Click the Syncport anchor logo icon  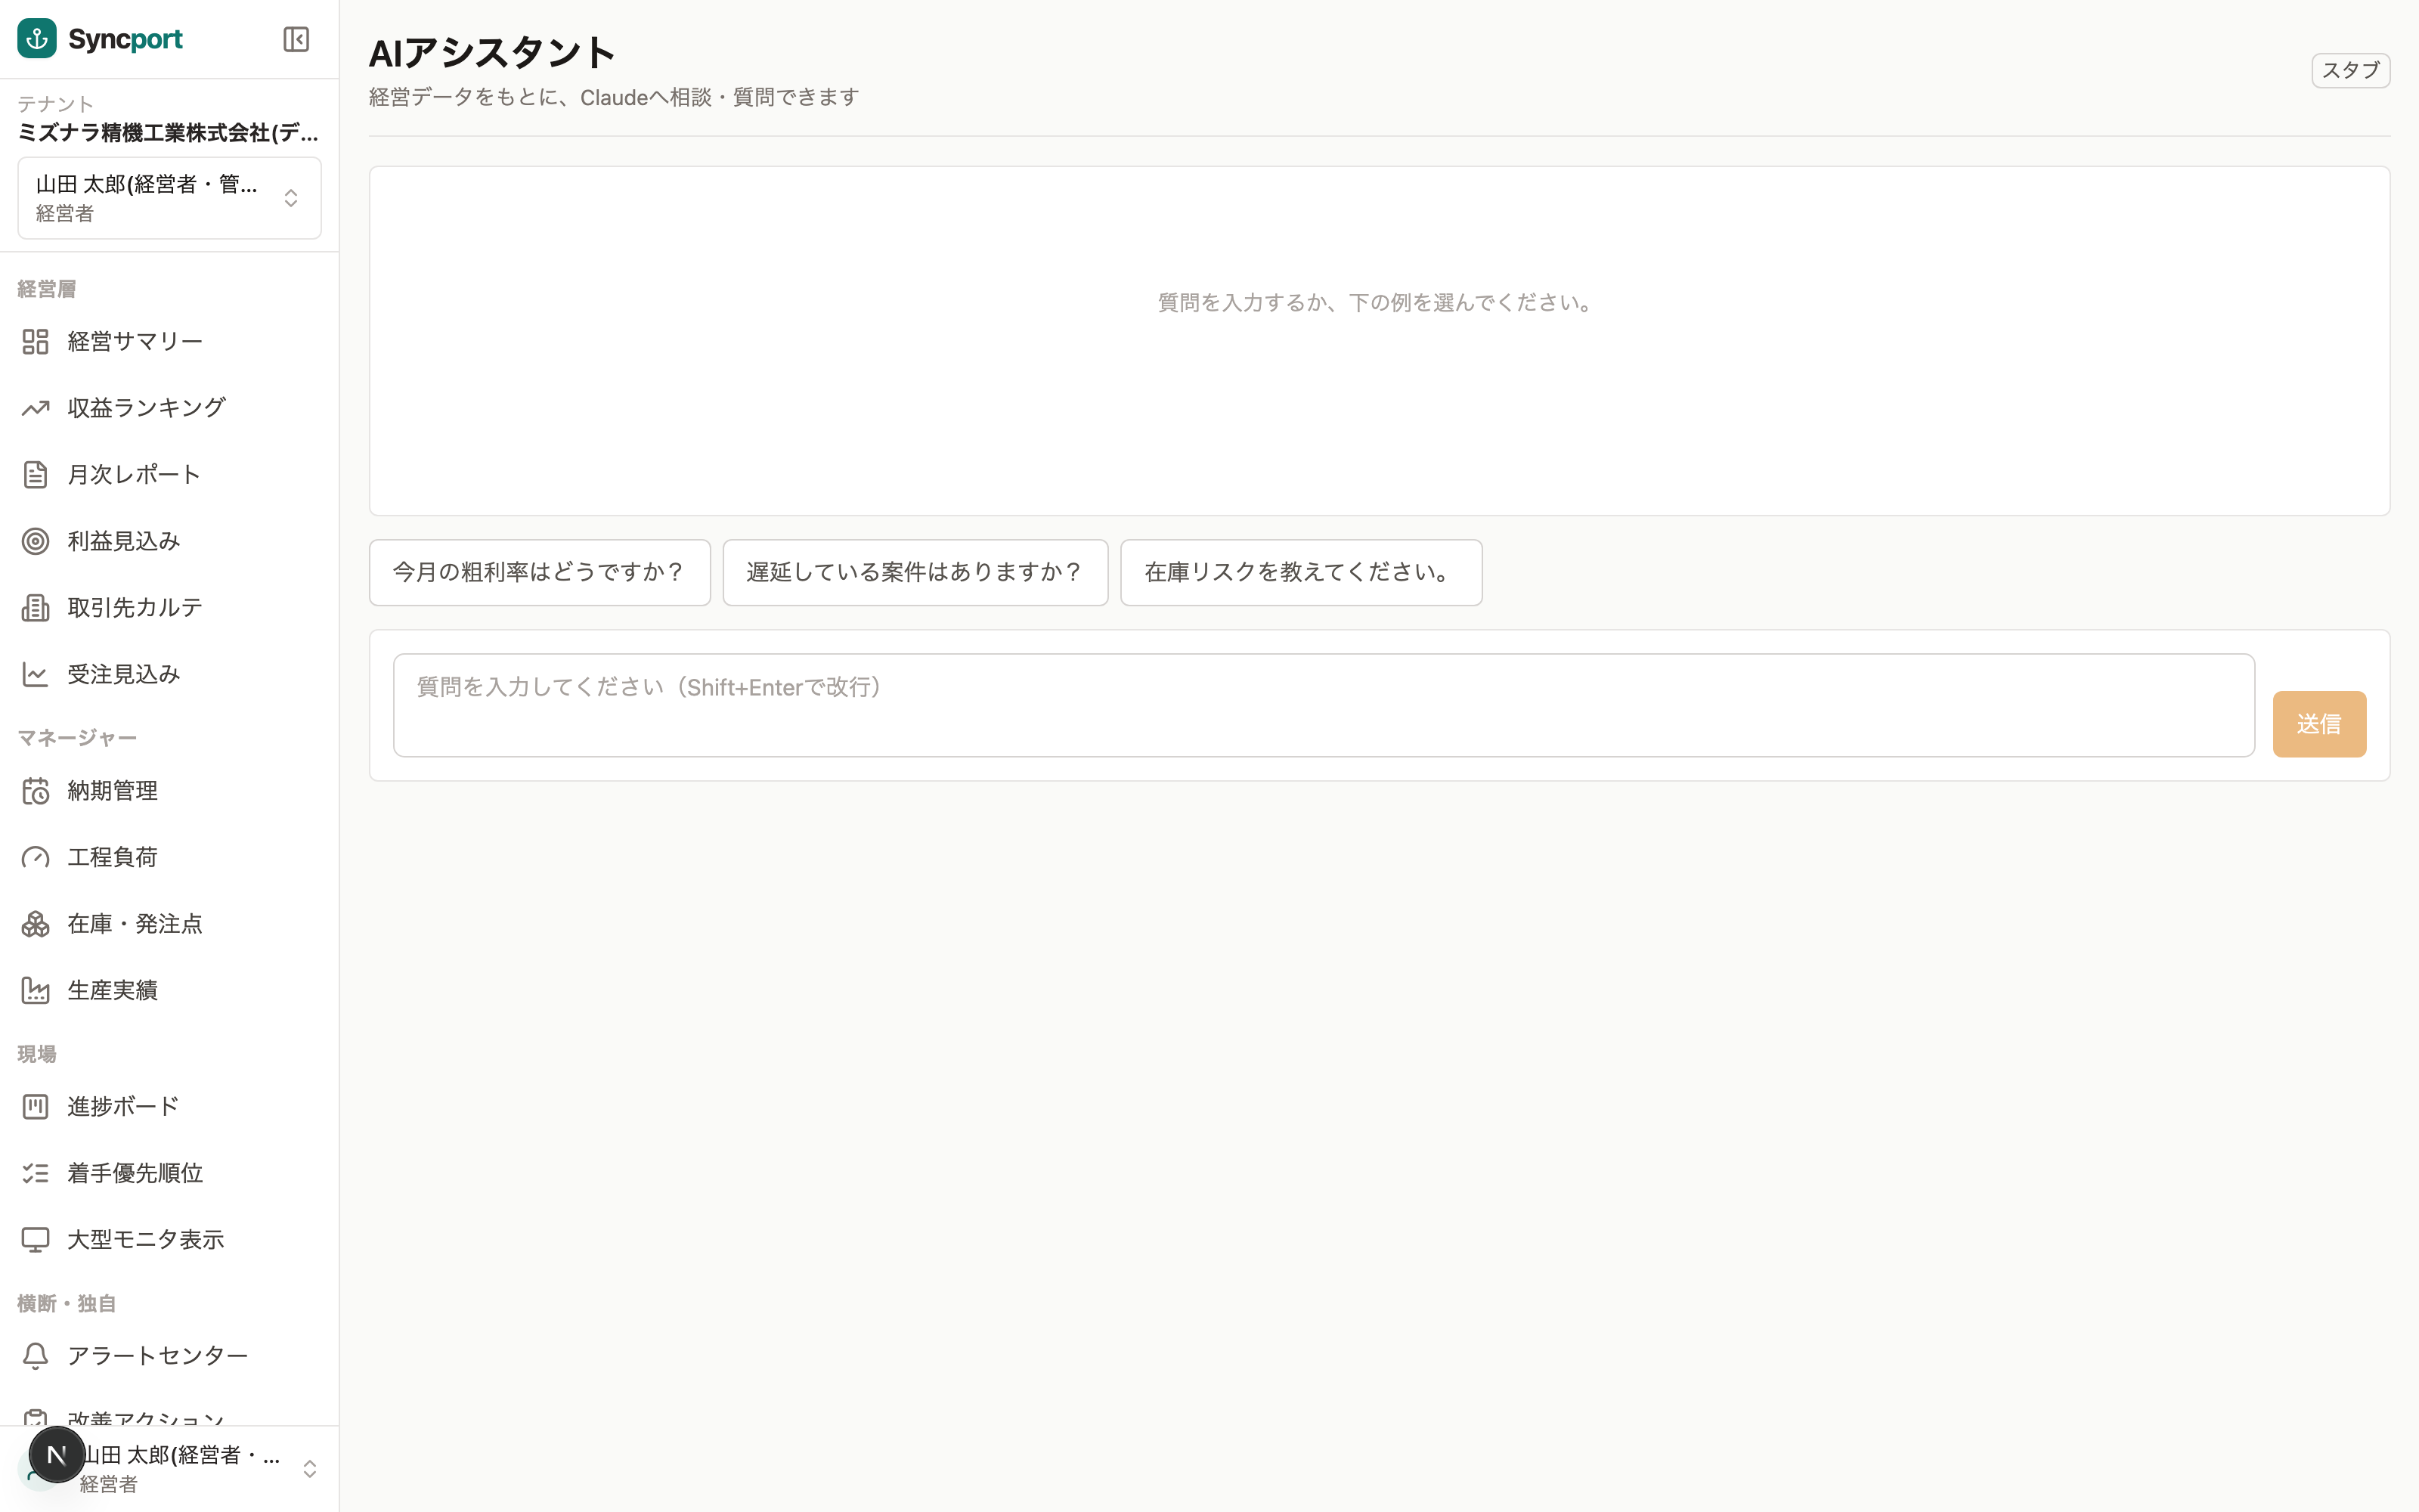pyautogui.click(x=37, y=39)
